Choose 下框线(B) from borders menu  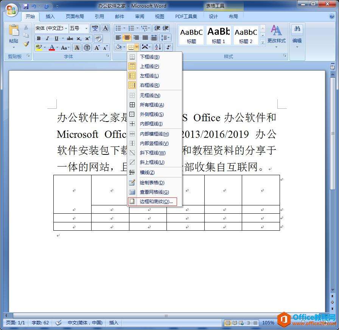[x=155, y=57]
